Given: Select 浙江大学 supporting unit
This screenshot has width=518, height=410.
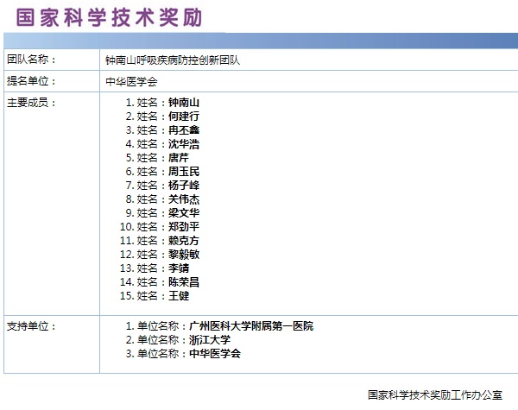Looking at the screenshot, I should pos(210,340).
